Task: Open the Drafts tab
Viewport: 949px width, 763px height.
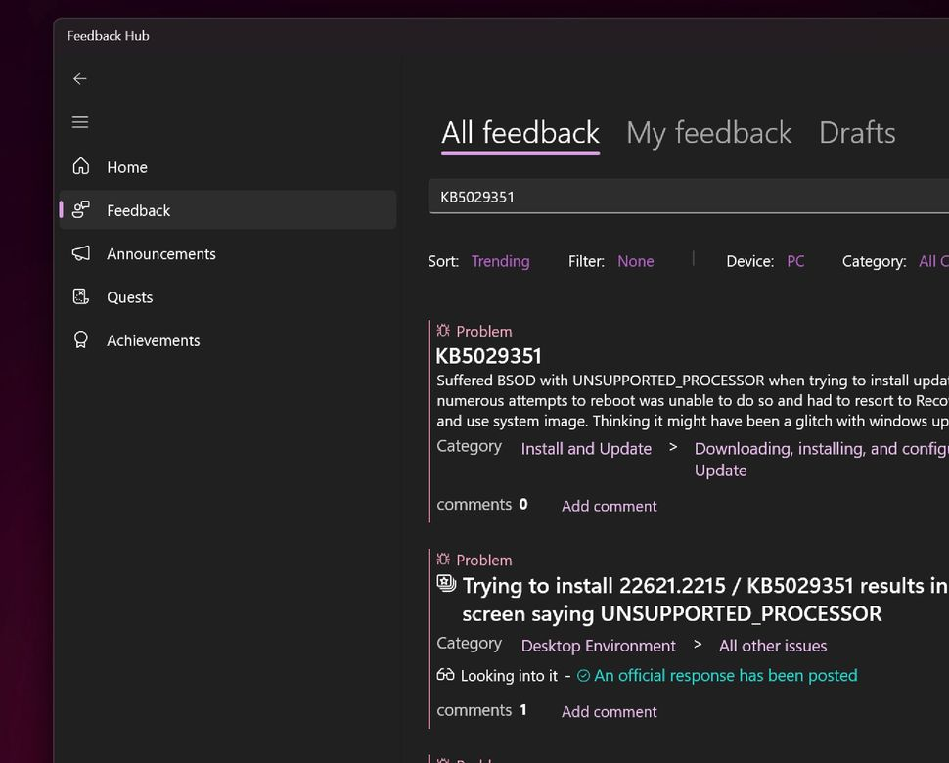Action: tap(857, 133)
